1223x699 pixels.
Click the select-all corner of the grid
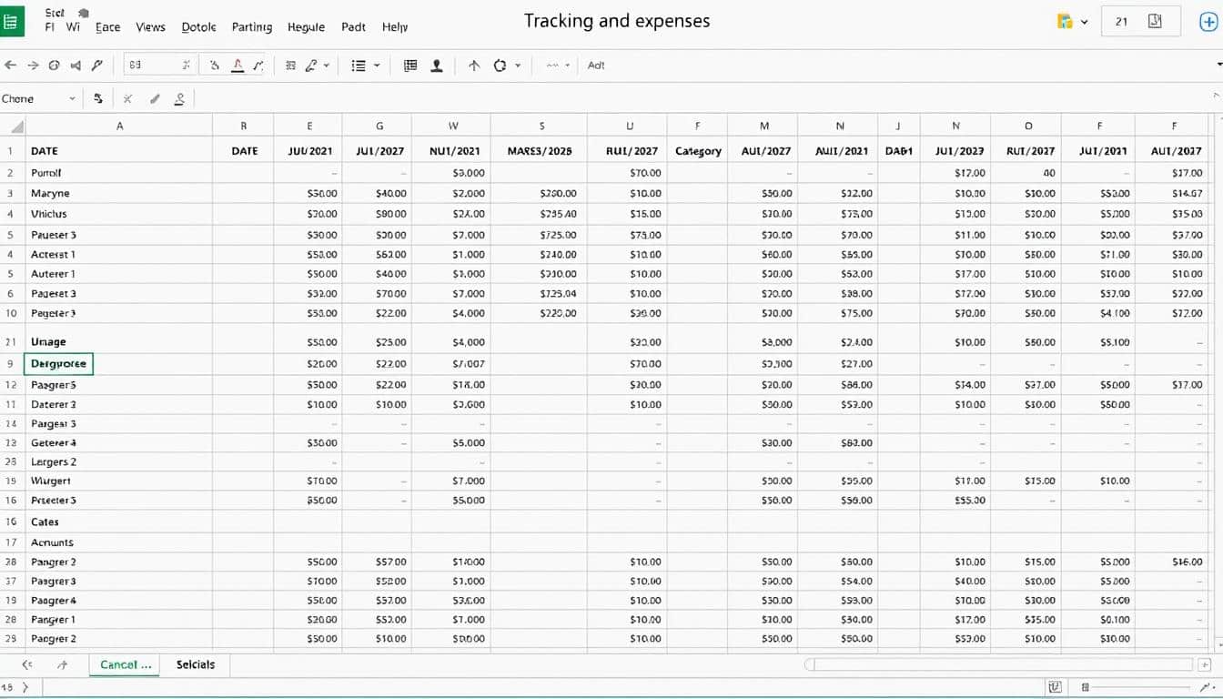coord(13,127)
